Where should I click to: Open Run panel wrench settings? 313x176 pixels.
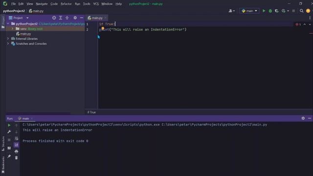(x=9, y=132)
